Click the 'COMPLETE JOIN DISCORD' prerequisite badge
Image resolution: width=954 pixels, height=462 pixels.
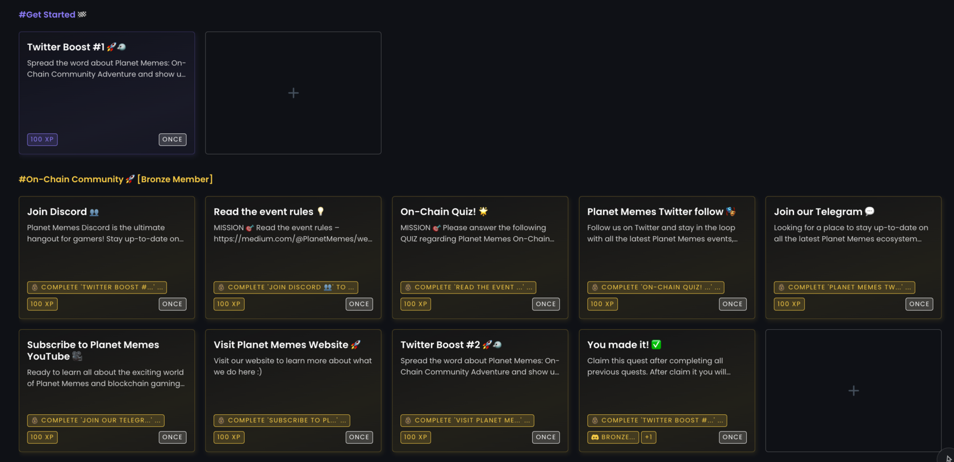[x=286, y=287]
